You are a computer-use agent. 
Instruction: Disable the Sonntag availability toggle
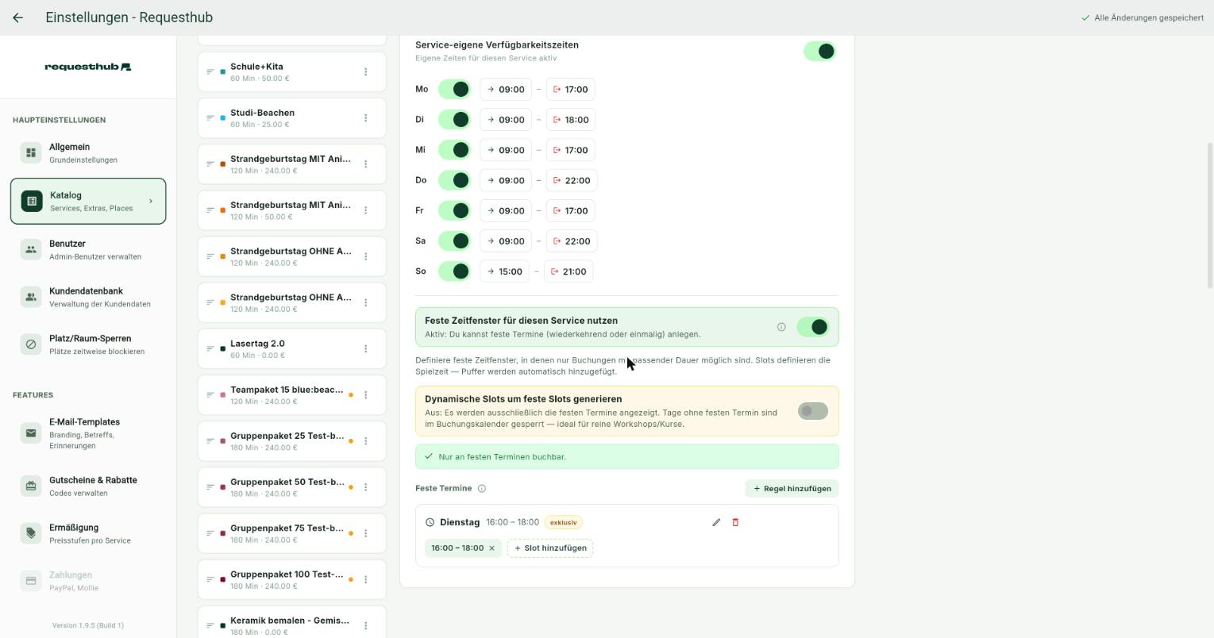454,271
